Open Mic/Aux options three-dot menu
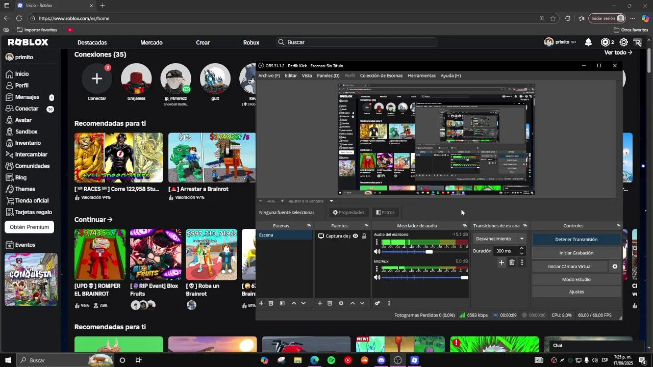The width and height of the screenshot is (653, 367). tap(377, 269)
